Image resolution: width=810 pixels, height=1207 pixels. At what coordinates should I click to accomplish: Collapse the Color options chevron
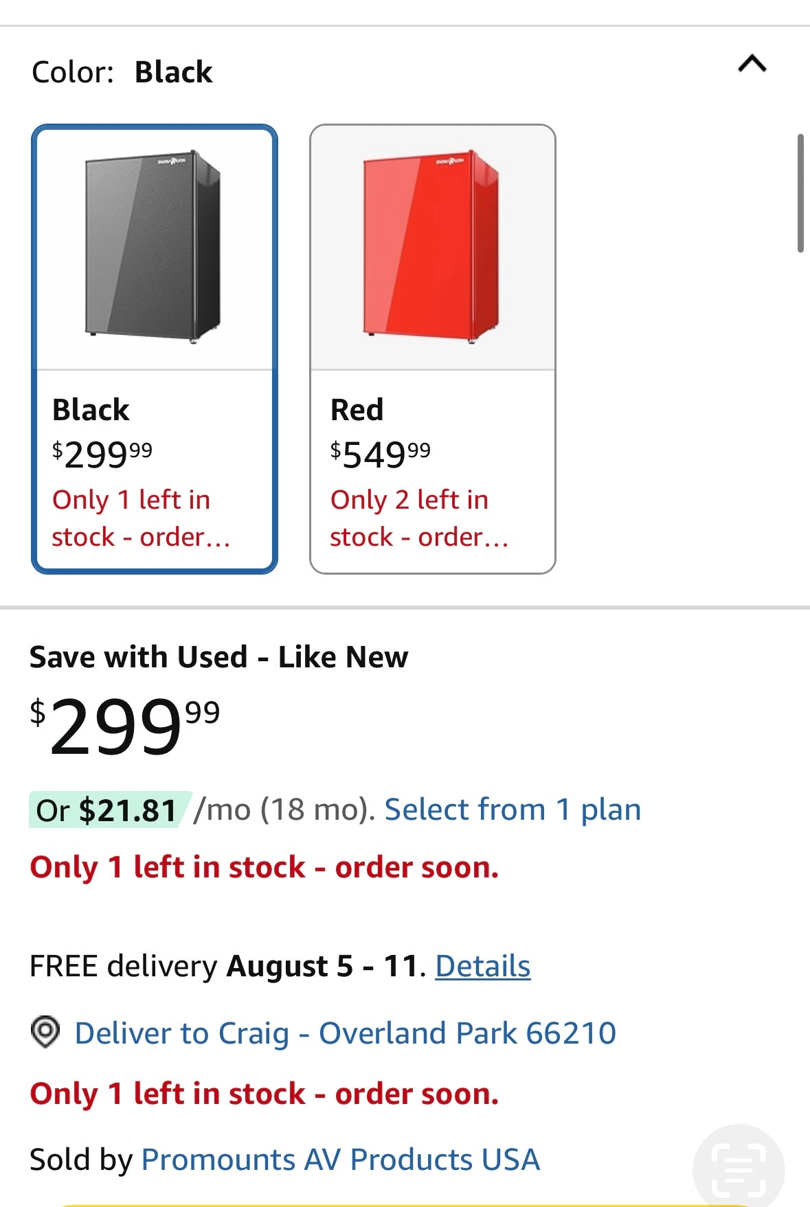(x=752, y=64)
